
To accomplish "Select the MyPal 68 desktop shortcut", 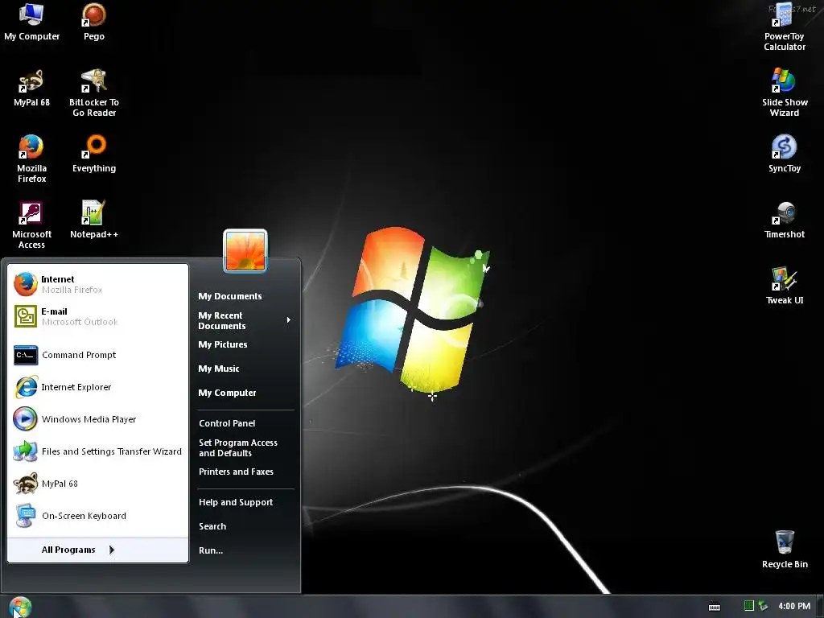I will point(31,89).
